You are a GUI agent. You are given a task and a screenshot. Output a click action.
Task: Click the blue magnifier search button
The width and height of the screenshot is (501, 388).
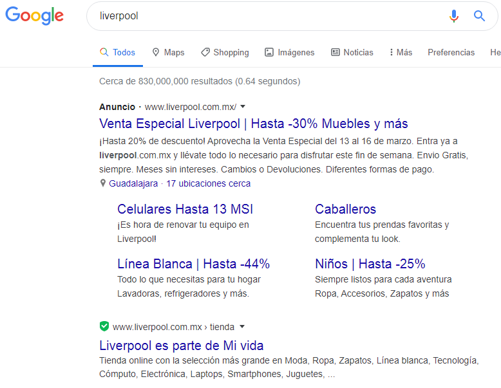479,15
